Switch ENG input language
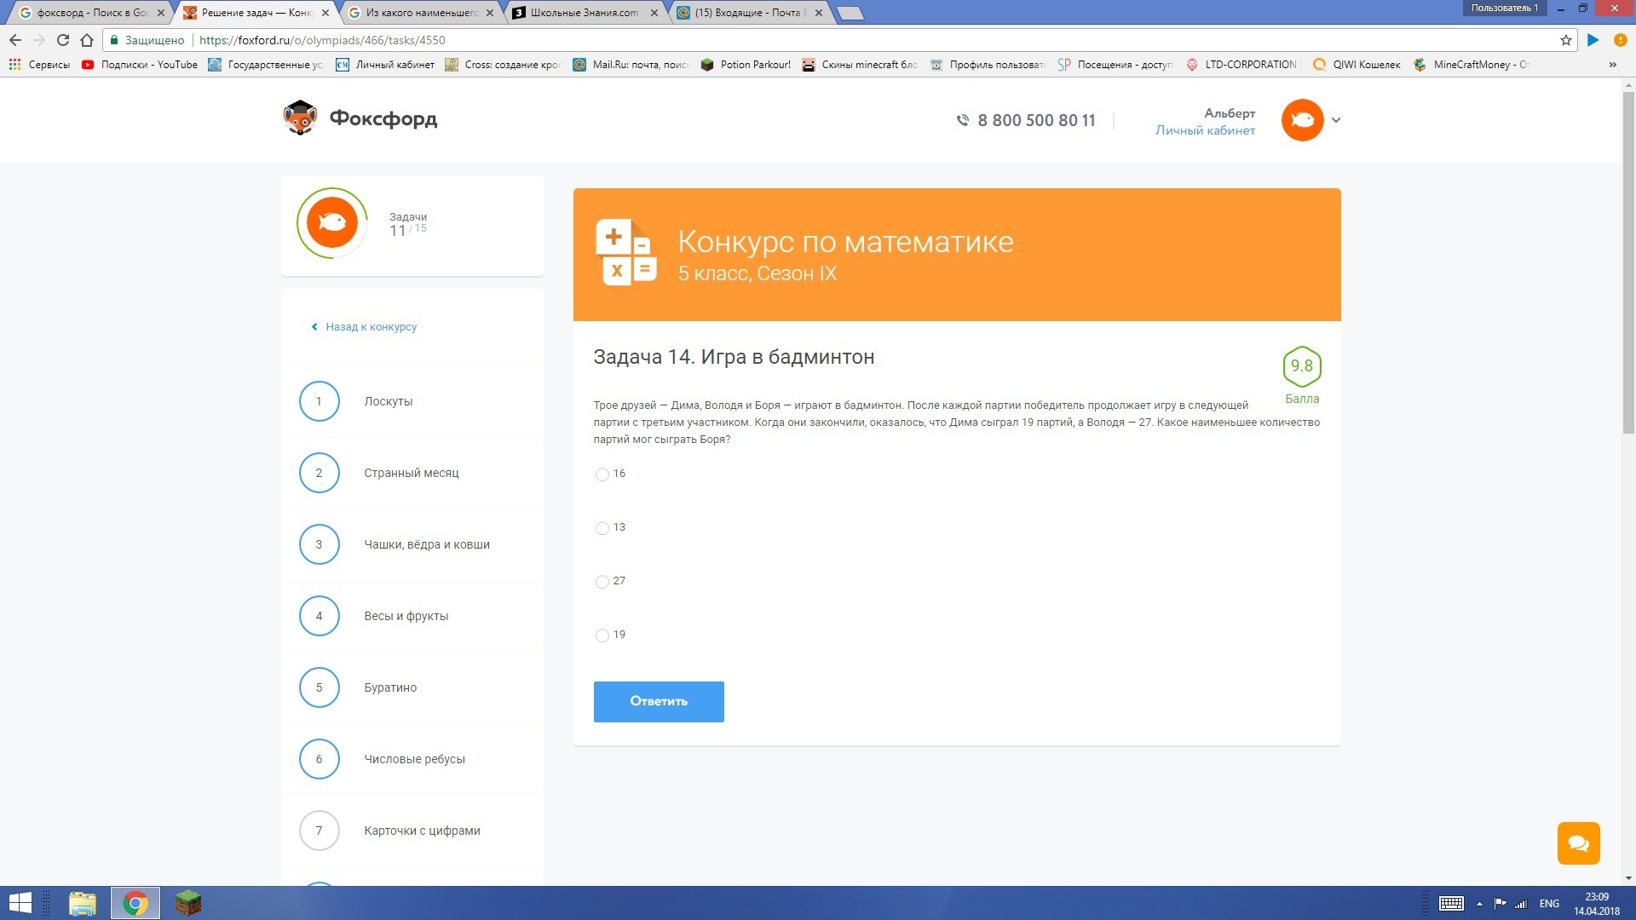 pos(1549,904)
